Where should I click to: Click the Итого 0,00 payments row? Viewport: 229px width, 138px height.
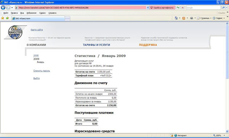click(86, 124)
